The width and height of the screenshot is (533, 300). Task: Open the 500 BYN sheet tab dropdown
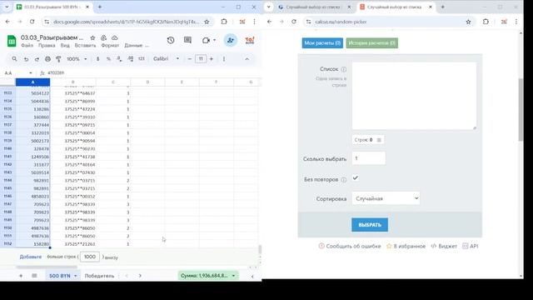(x=76, y=276)
